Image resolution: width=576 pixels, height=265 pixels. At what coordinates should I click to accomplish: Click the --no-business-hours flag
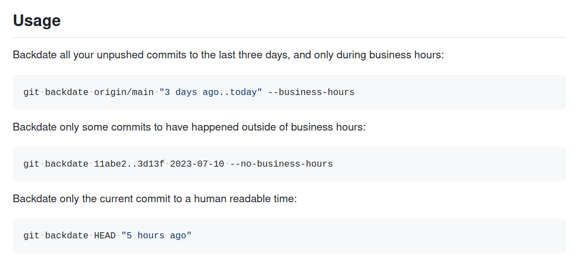pyautogui.click(x=281, y=164)
